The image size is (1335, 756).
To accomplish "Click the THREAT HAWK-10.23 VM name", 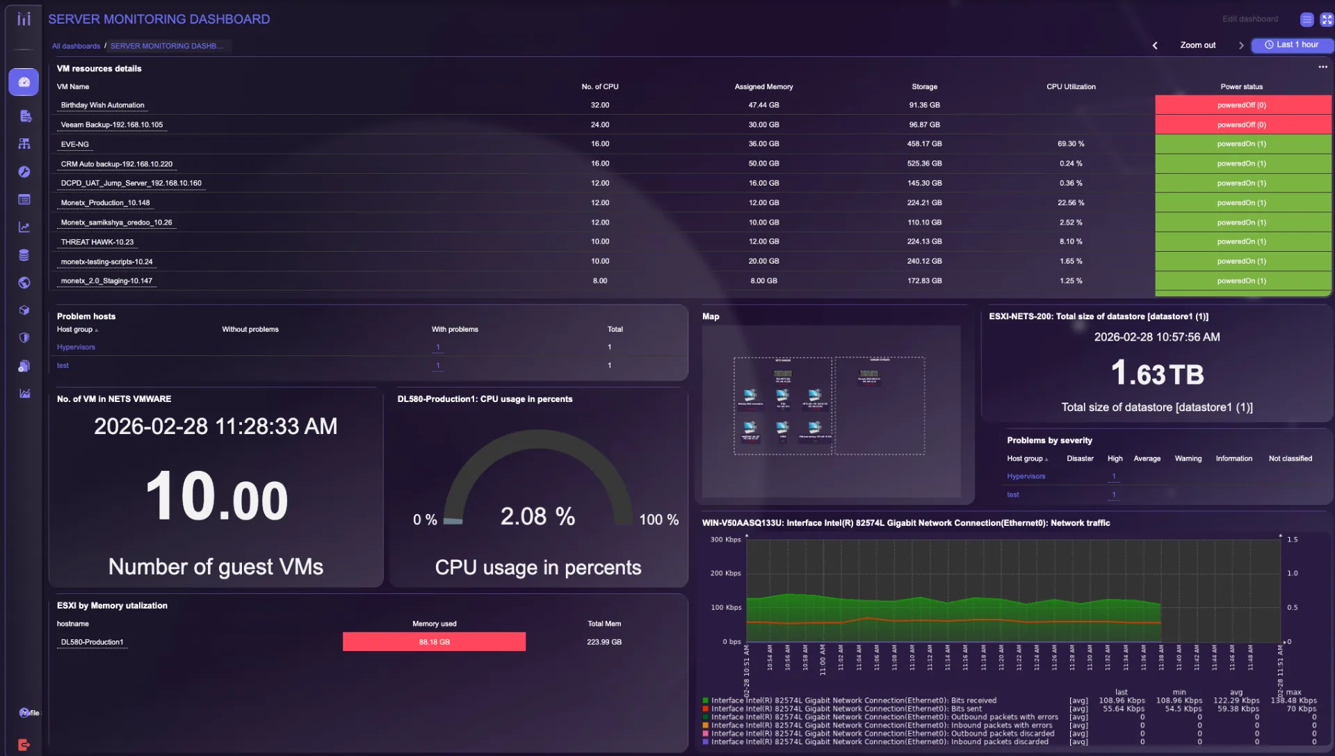I will pos(97,242).
